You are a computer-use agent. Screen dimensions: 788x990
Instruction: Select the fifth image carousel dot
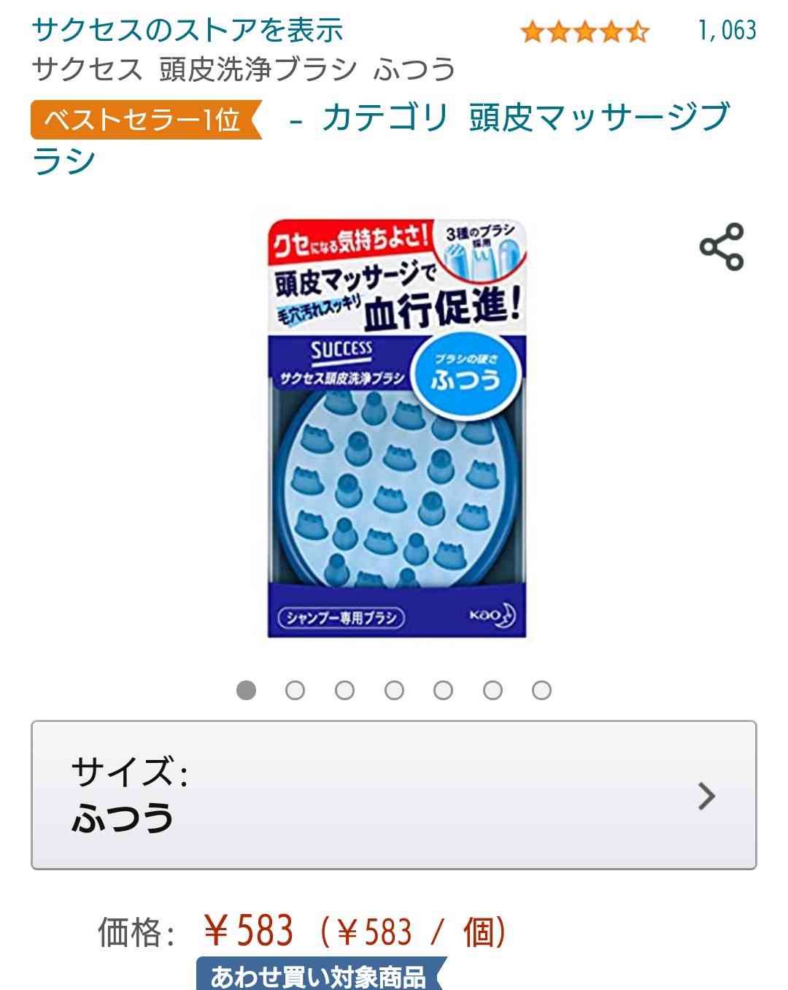tap(443, 690)
